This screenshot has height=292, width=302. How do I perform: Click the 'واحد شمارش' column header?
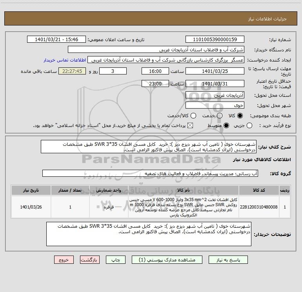[x=109, y=190]
